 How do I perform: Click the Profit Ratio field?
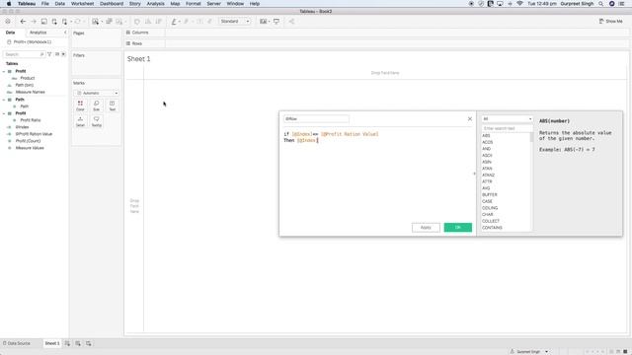(31, 120)
